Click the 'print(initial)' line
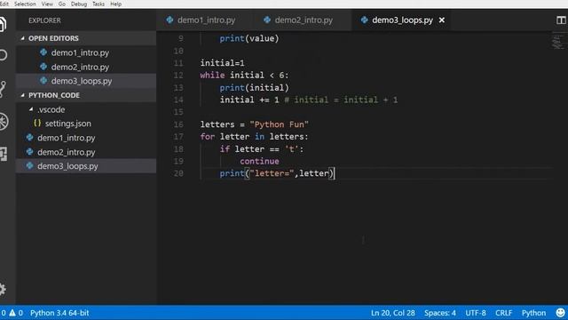This screenshot has width=568, height=320. [255, 88]
